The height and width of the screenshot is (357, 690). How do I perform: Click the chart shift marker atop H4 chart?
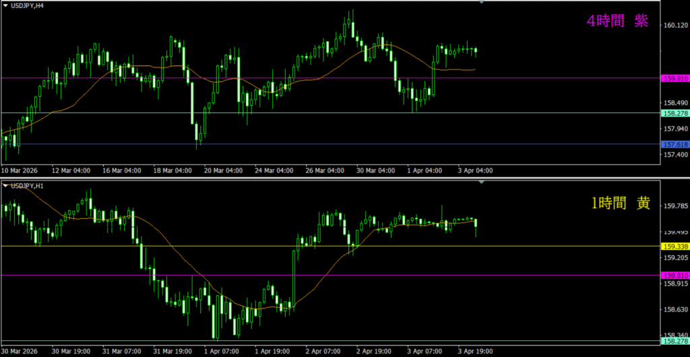click(481, 3)
